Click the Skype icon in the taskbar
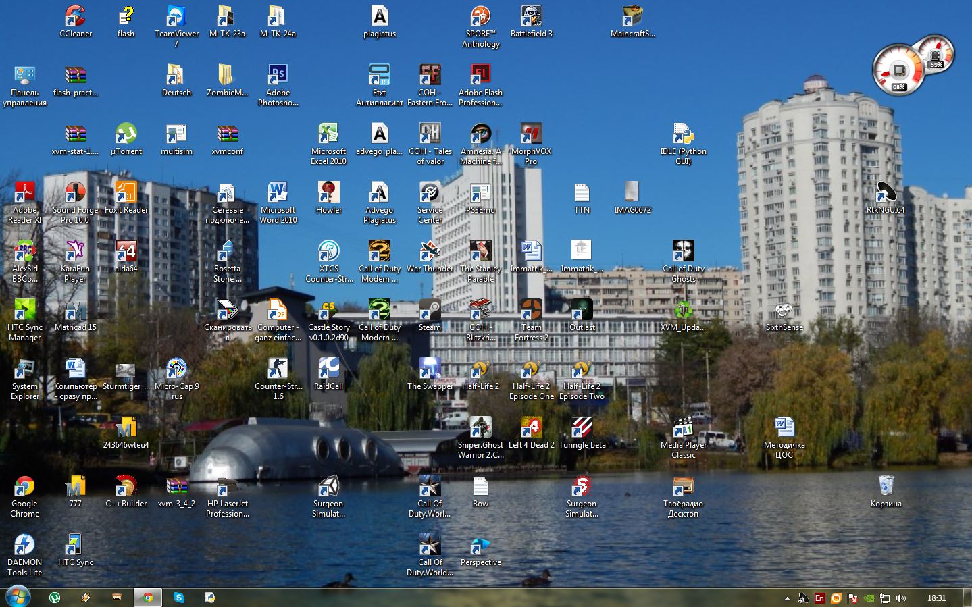The width and height of the screenshot is (972, 607). click(178, 598)
